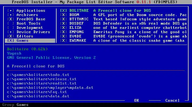Uncheck the DOSDEF package checkbox
Viewport: 192px width, 107px height.
(63, 23)
